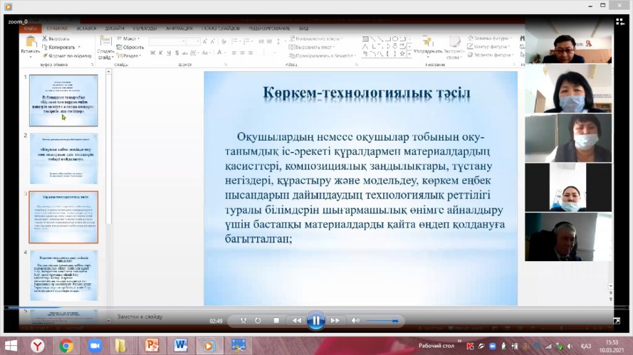This screenshot has height=355, width=633.
Task: Switch to Now Playing library view icon
Action: pyautogui.click(x=620, y=22)
